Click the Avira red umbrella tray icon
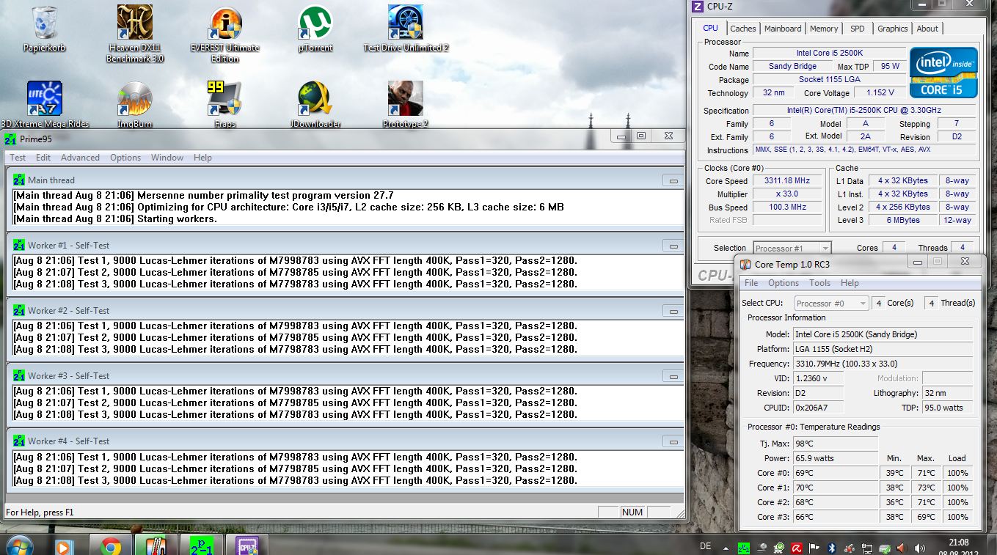 click(x=797, y=548)
